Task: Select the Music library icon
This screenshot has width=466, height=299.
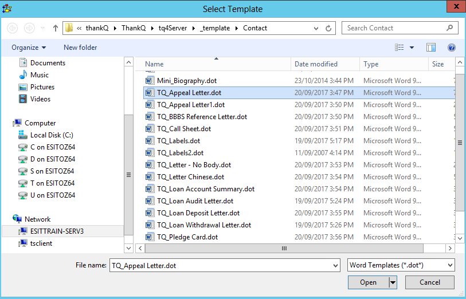Action: 23,75
